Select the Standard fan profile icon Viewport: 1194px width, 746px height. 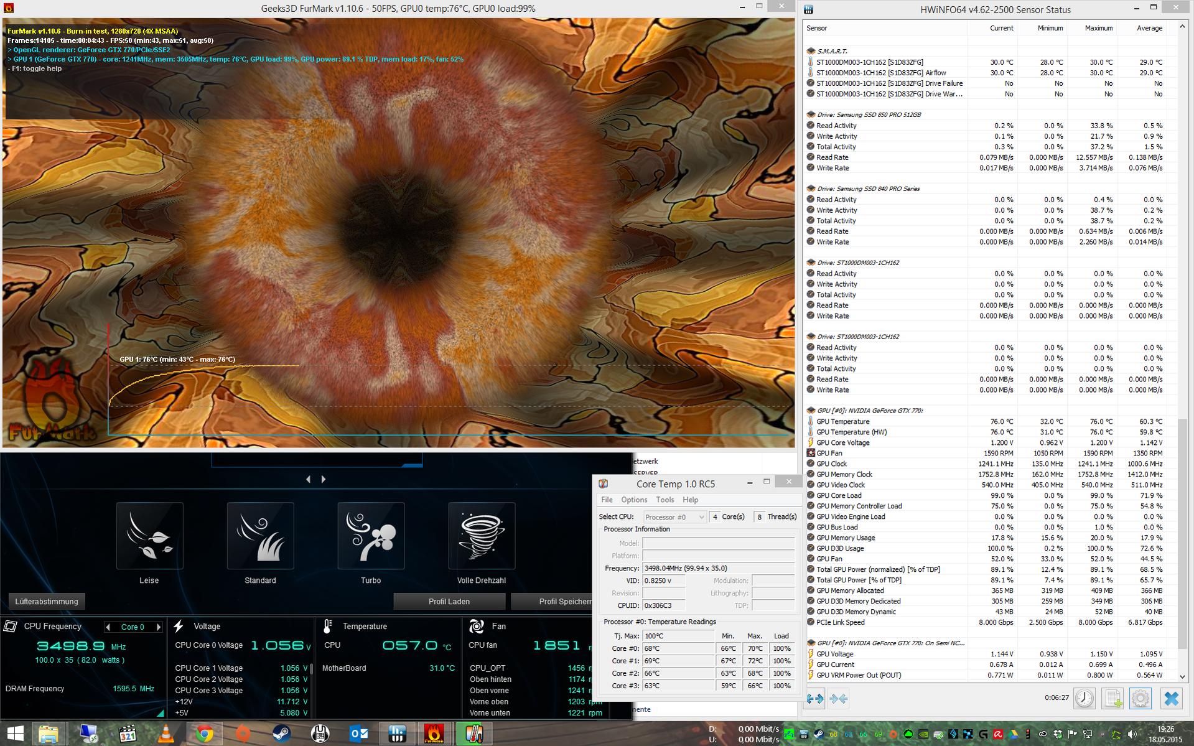tap(260, 536)
